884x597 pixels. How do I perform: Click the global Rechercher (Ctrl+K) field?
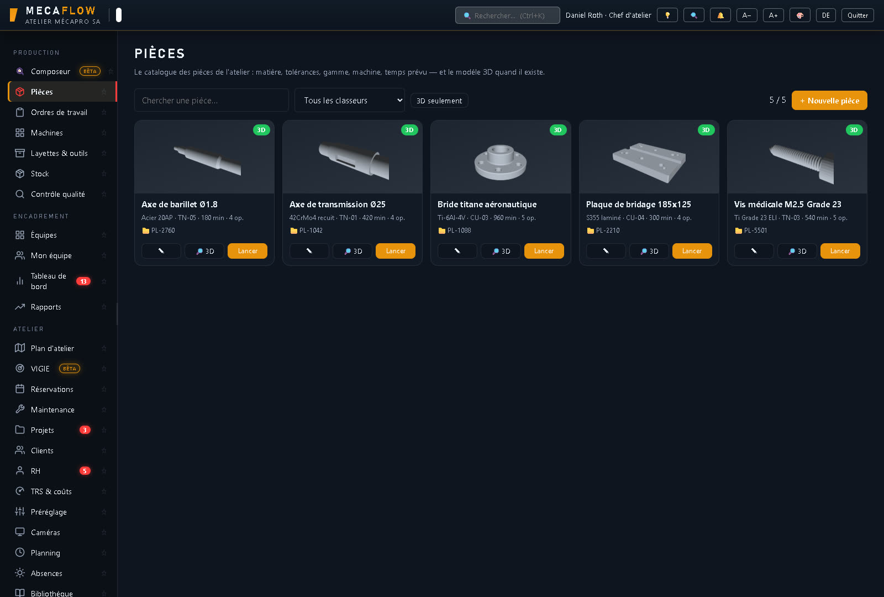(x=508, y=15)
